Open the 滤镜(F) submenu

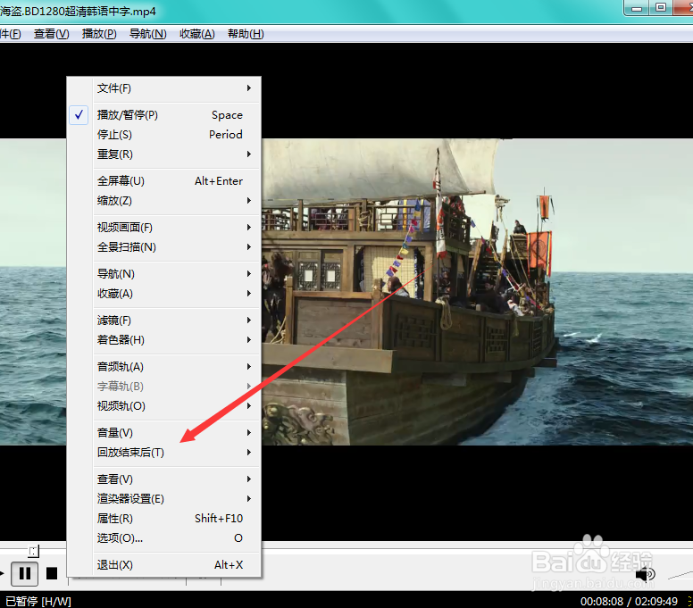(x=164, y=321)
